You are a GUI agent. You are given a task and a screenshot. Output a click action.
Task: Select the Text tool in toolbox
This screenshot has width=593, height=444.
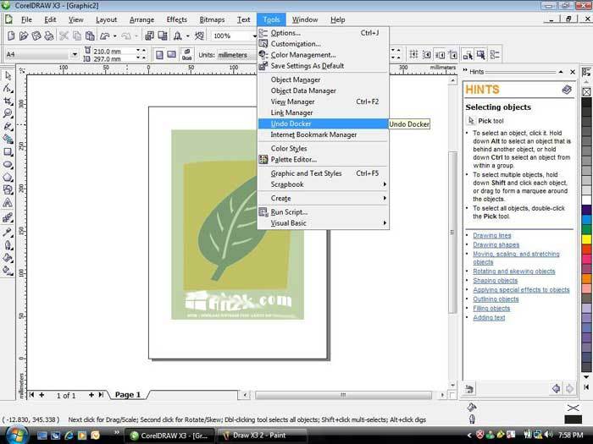point(8,203)
